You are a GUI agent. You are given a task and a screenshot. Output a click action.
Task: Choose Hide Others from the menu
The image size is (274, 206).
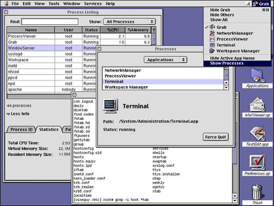(x=237, y=15)
